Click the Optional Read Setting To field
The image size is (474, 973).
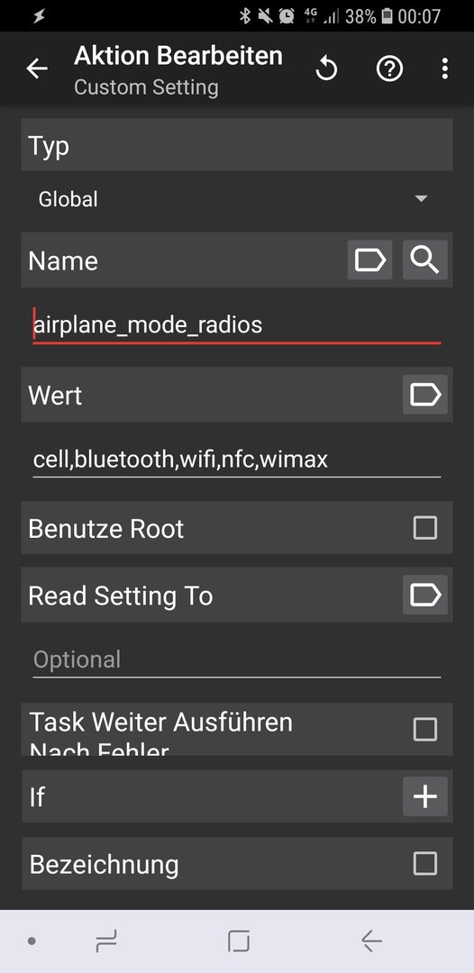[237, 660]
